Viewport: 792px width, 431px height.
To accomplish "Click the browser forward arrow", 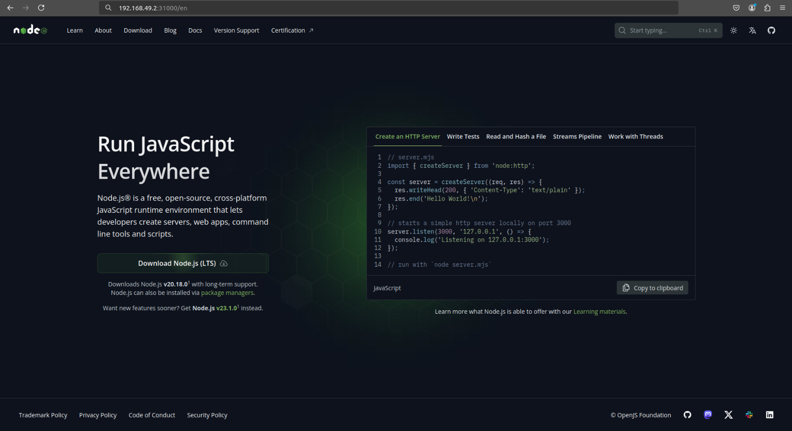I will coord(26,8).
